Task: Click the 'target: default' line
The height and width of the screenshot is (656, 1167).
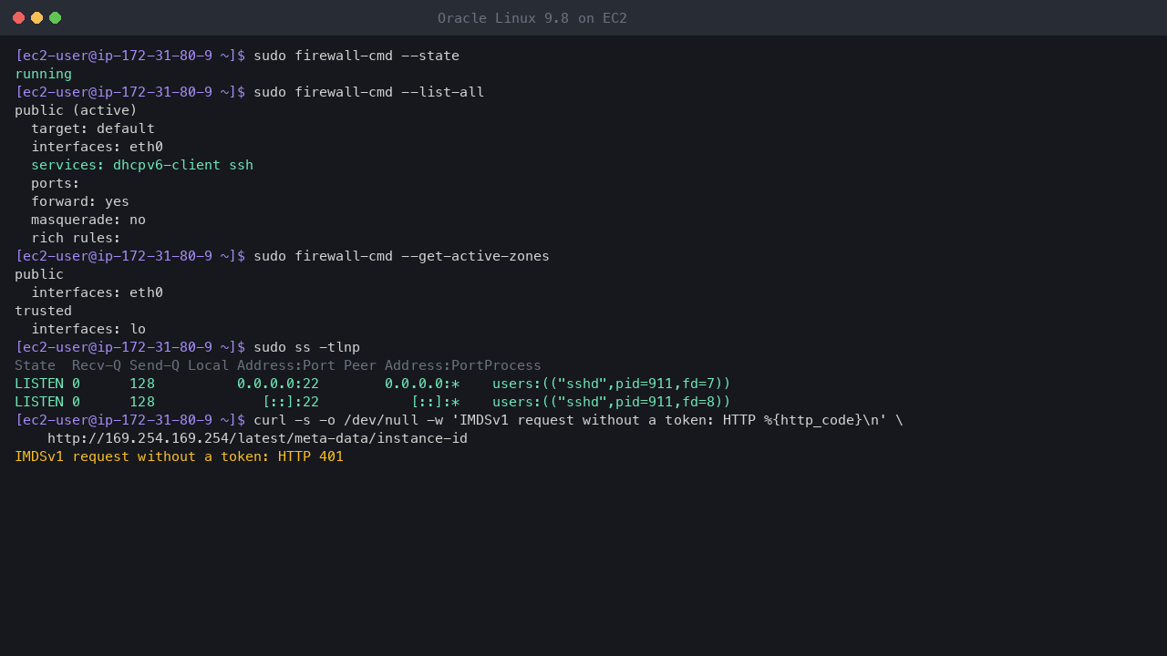Action: (x=93, y=128)
